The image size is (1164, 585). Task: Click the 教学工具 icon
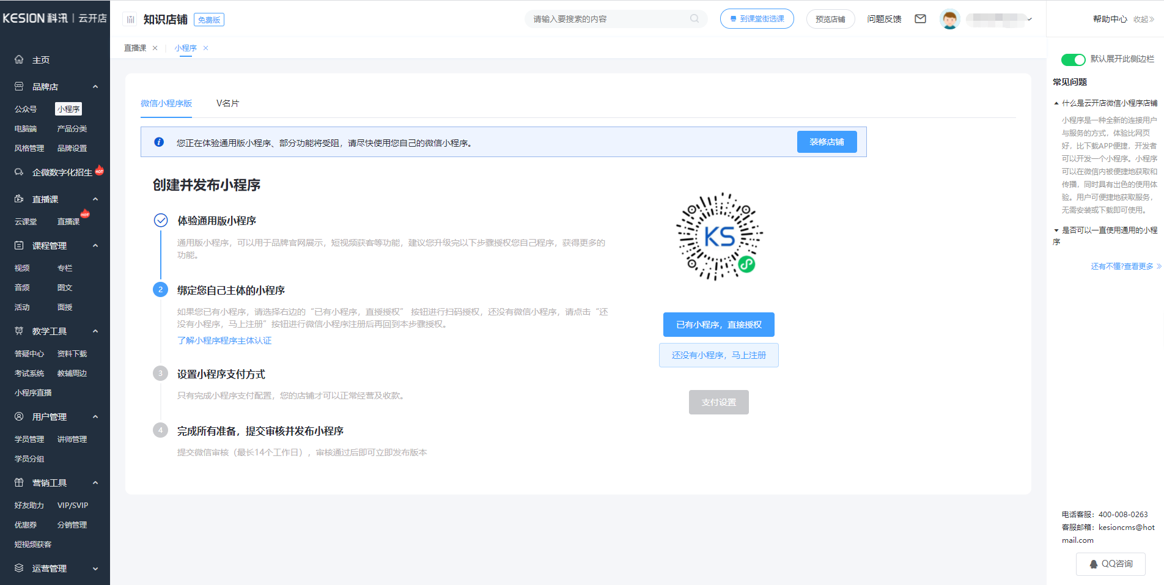click(x=19, y=331)
